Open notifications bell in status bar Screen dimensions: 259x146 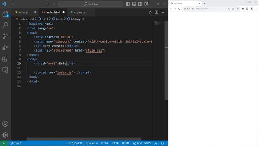pos(163,143)
